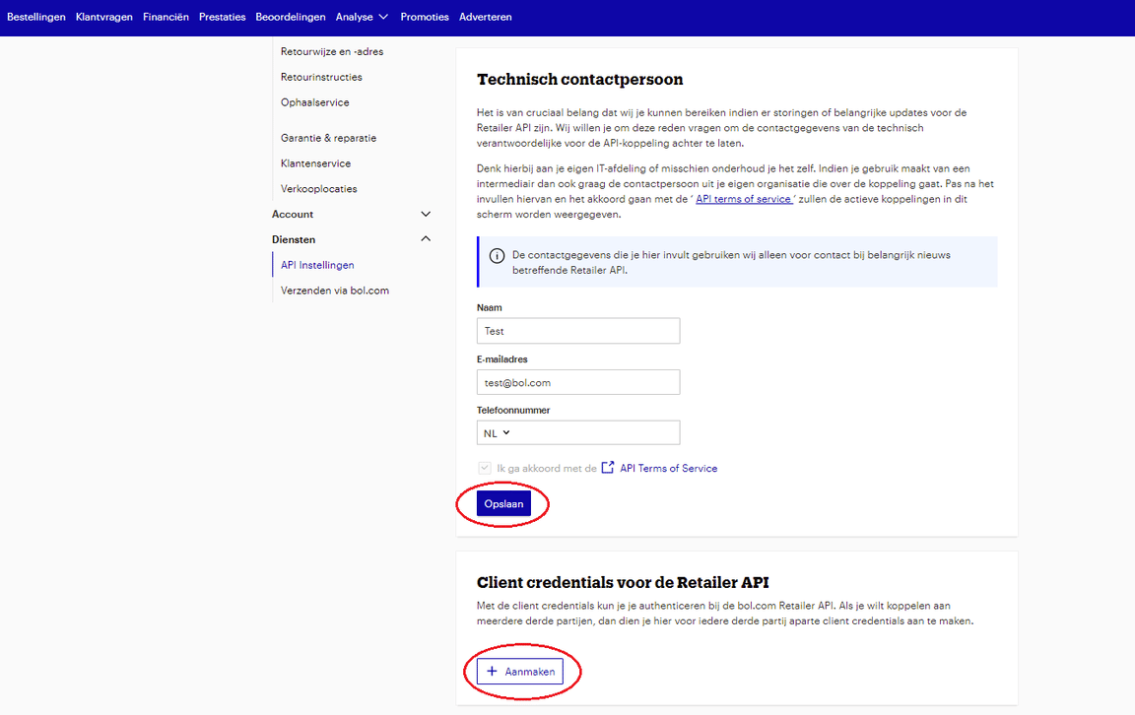Image resolution: width=1135 pixels, height=715 pixels.
Task: Open Verkooplocaties sidebar entry
Action: 318,188
